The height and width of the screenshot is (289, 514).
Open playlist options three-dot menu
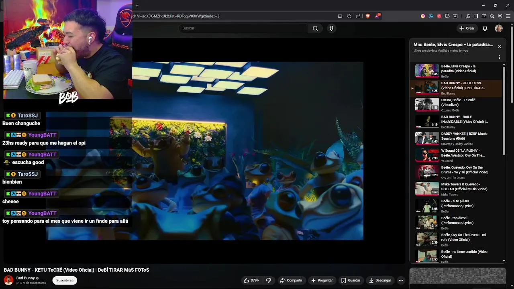499,57
